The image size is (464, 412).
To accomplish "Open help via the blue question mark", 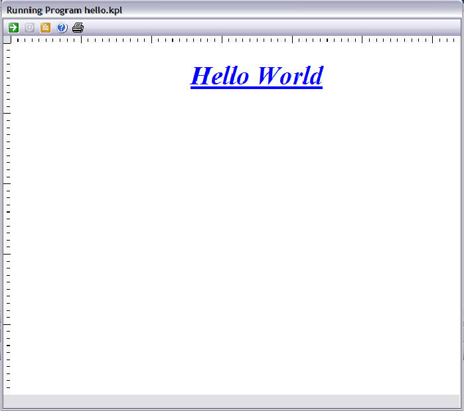I will [x=62, y=28].
